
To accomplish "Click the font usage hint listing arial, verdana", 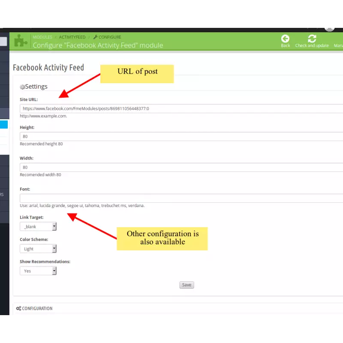I will [82, 206].
